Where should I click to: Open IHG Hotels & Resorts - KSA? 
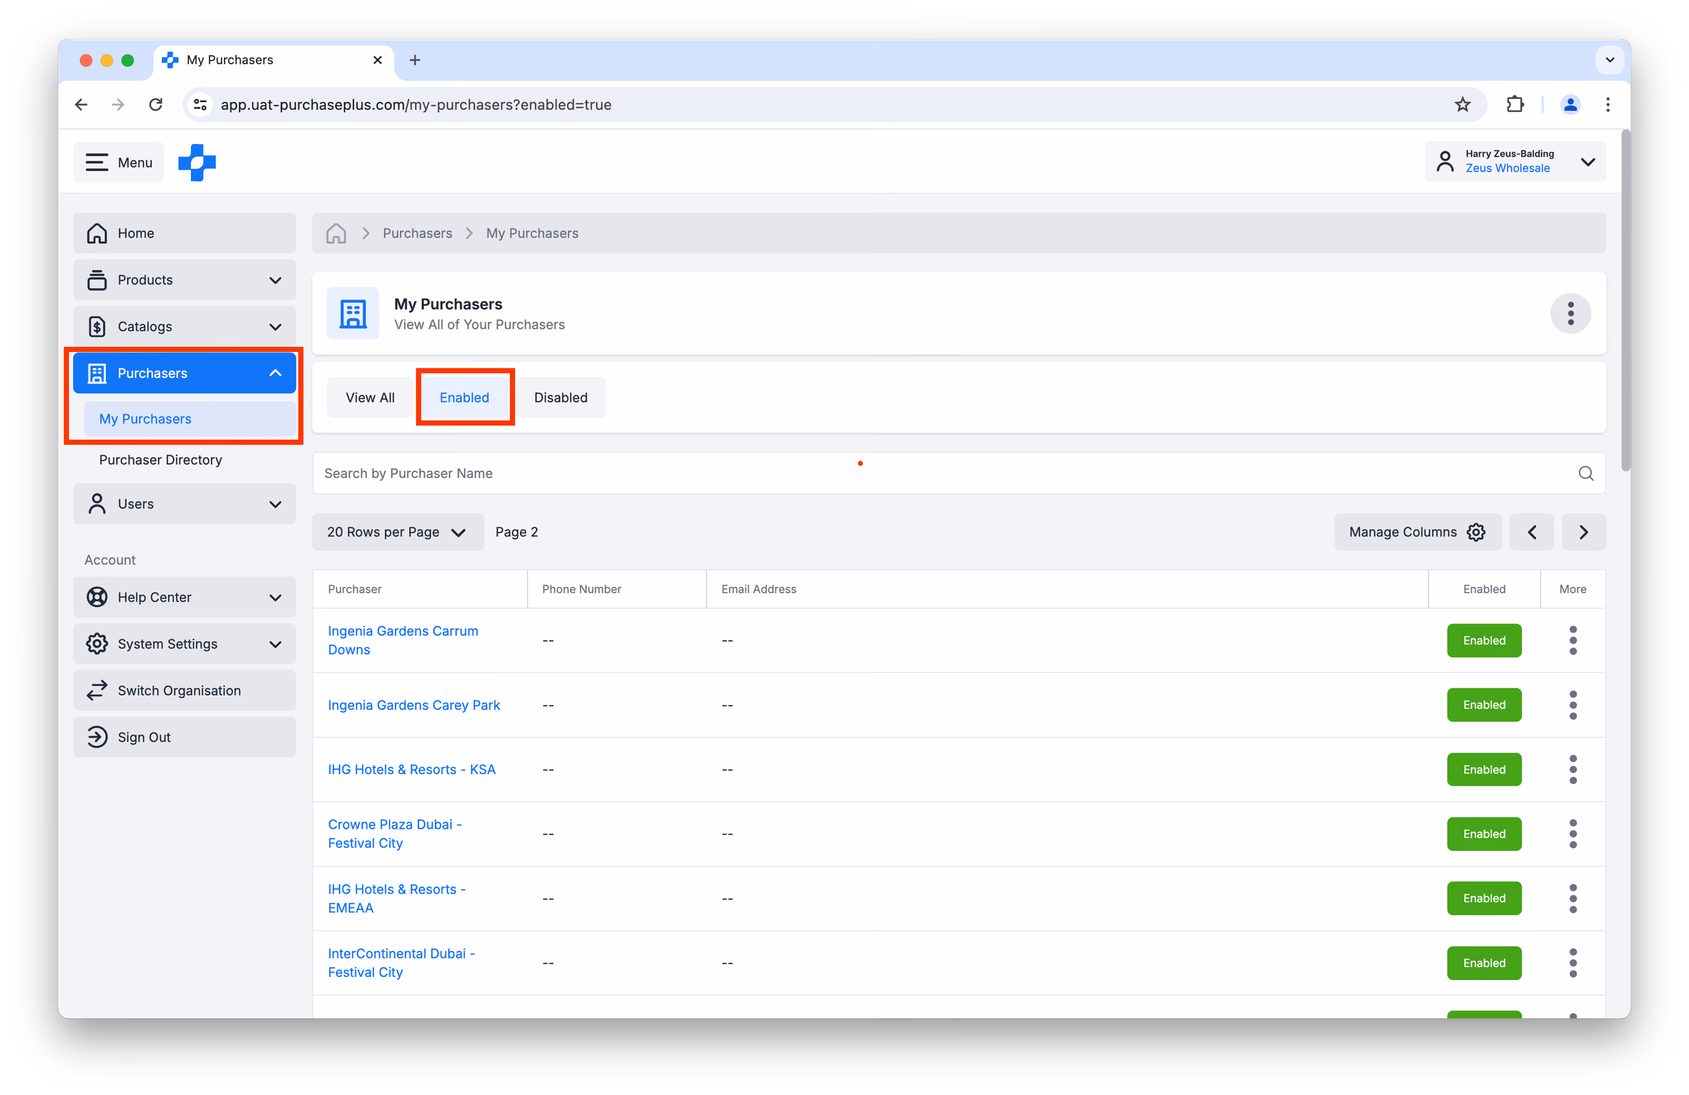pyautogui.click(x=412, y=770)
